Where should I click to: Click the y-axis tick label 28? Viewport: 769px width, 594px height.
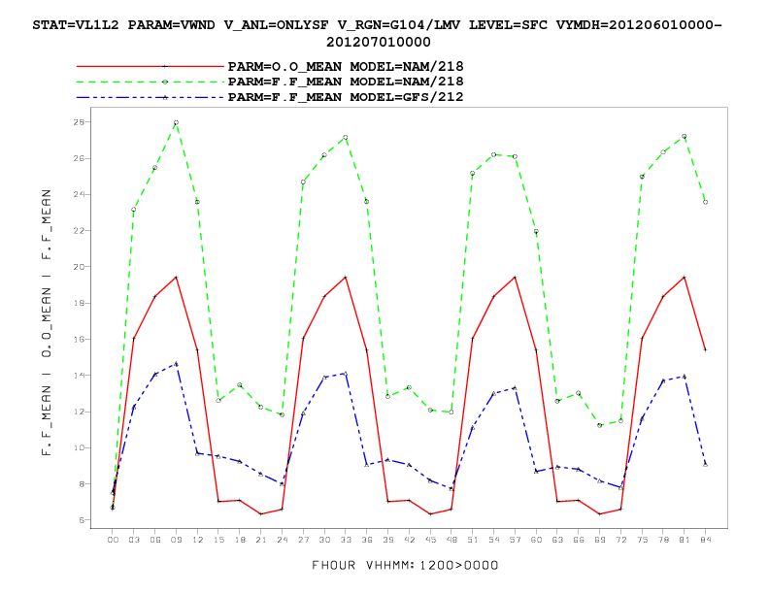pyautogui.click(x=79, y=121)
